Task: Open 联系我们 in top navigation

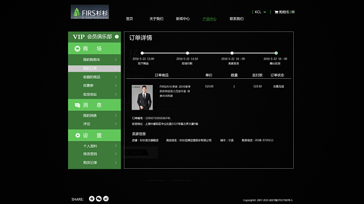Action: (x=236, y=19)
